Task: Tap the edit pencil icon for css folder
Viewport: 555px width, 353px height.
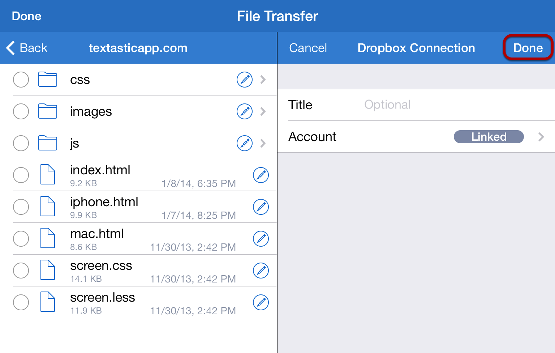Action: coord(245,80)
